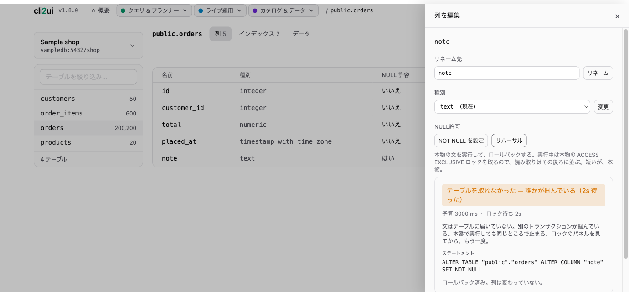Switch to the データ tab
Image resolution: width=629 pixels, height=292 pixels.
point(301,34)
